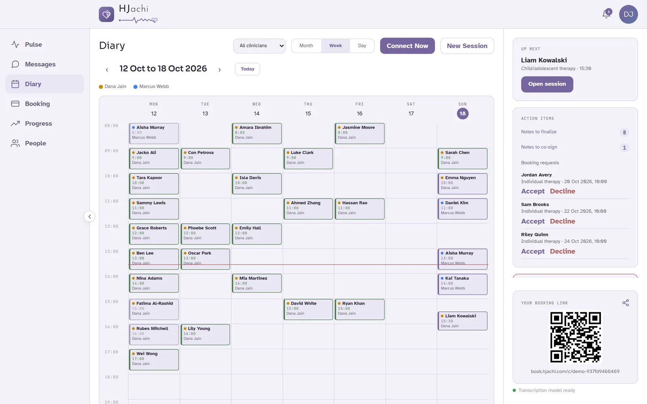Image resolution: width=647 pixels, height=404 pixels.
Task: Decline Jordan Avery's booking request
Action: click(562, 191)
